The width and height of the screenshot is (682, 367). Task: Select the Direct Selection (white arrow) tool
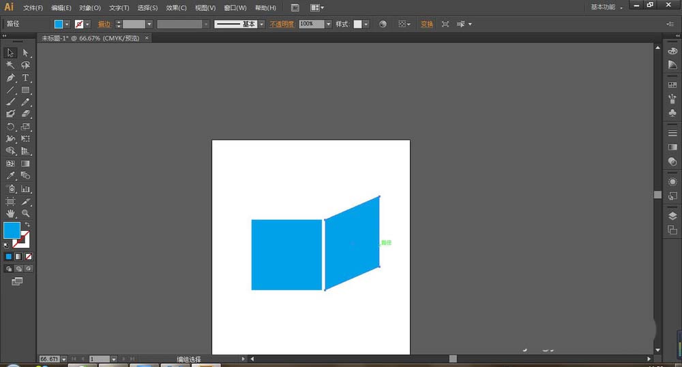(x=26, y=53)
